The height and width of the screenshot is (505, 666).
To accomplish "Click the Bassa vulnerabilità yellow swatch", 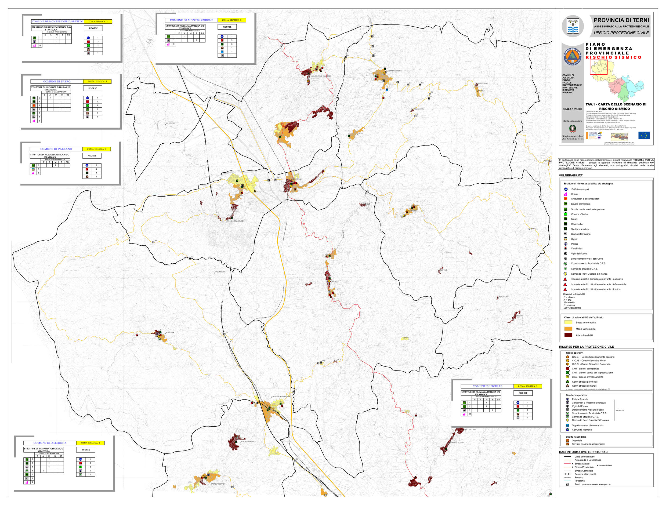I will 568,322.
